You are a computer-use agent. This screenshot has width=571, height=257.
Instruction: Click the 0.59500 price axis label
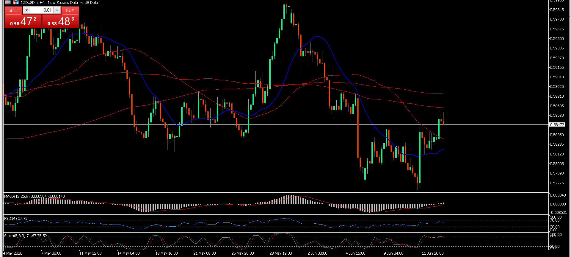(557, 38)
